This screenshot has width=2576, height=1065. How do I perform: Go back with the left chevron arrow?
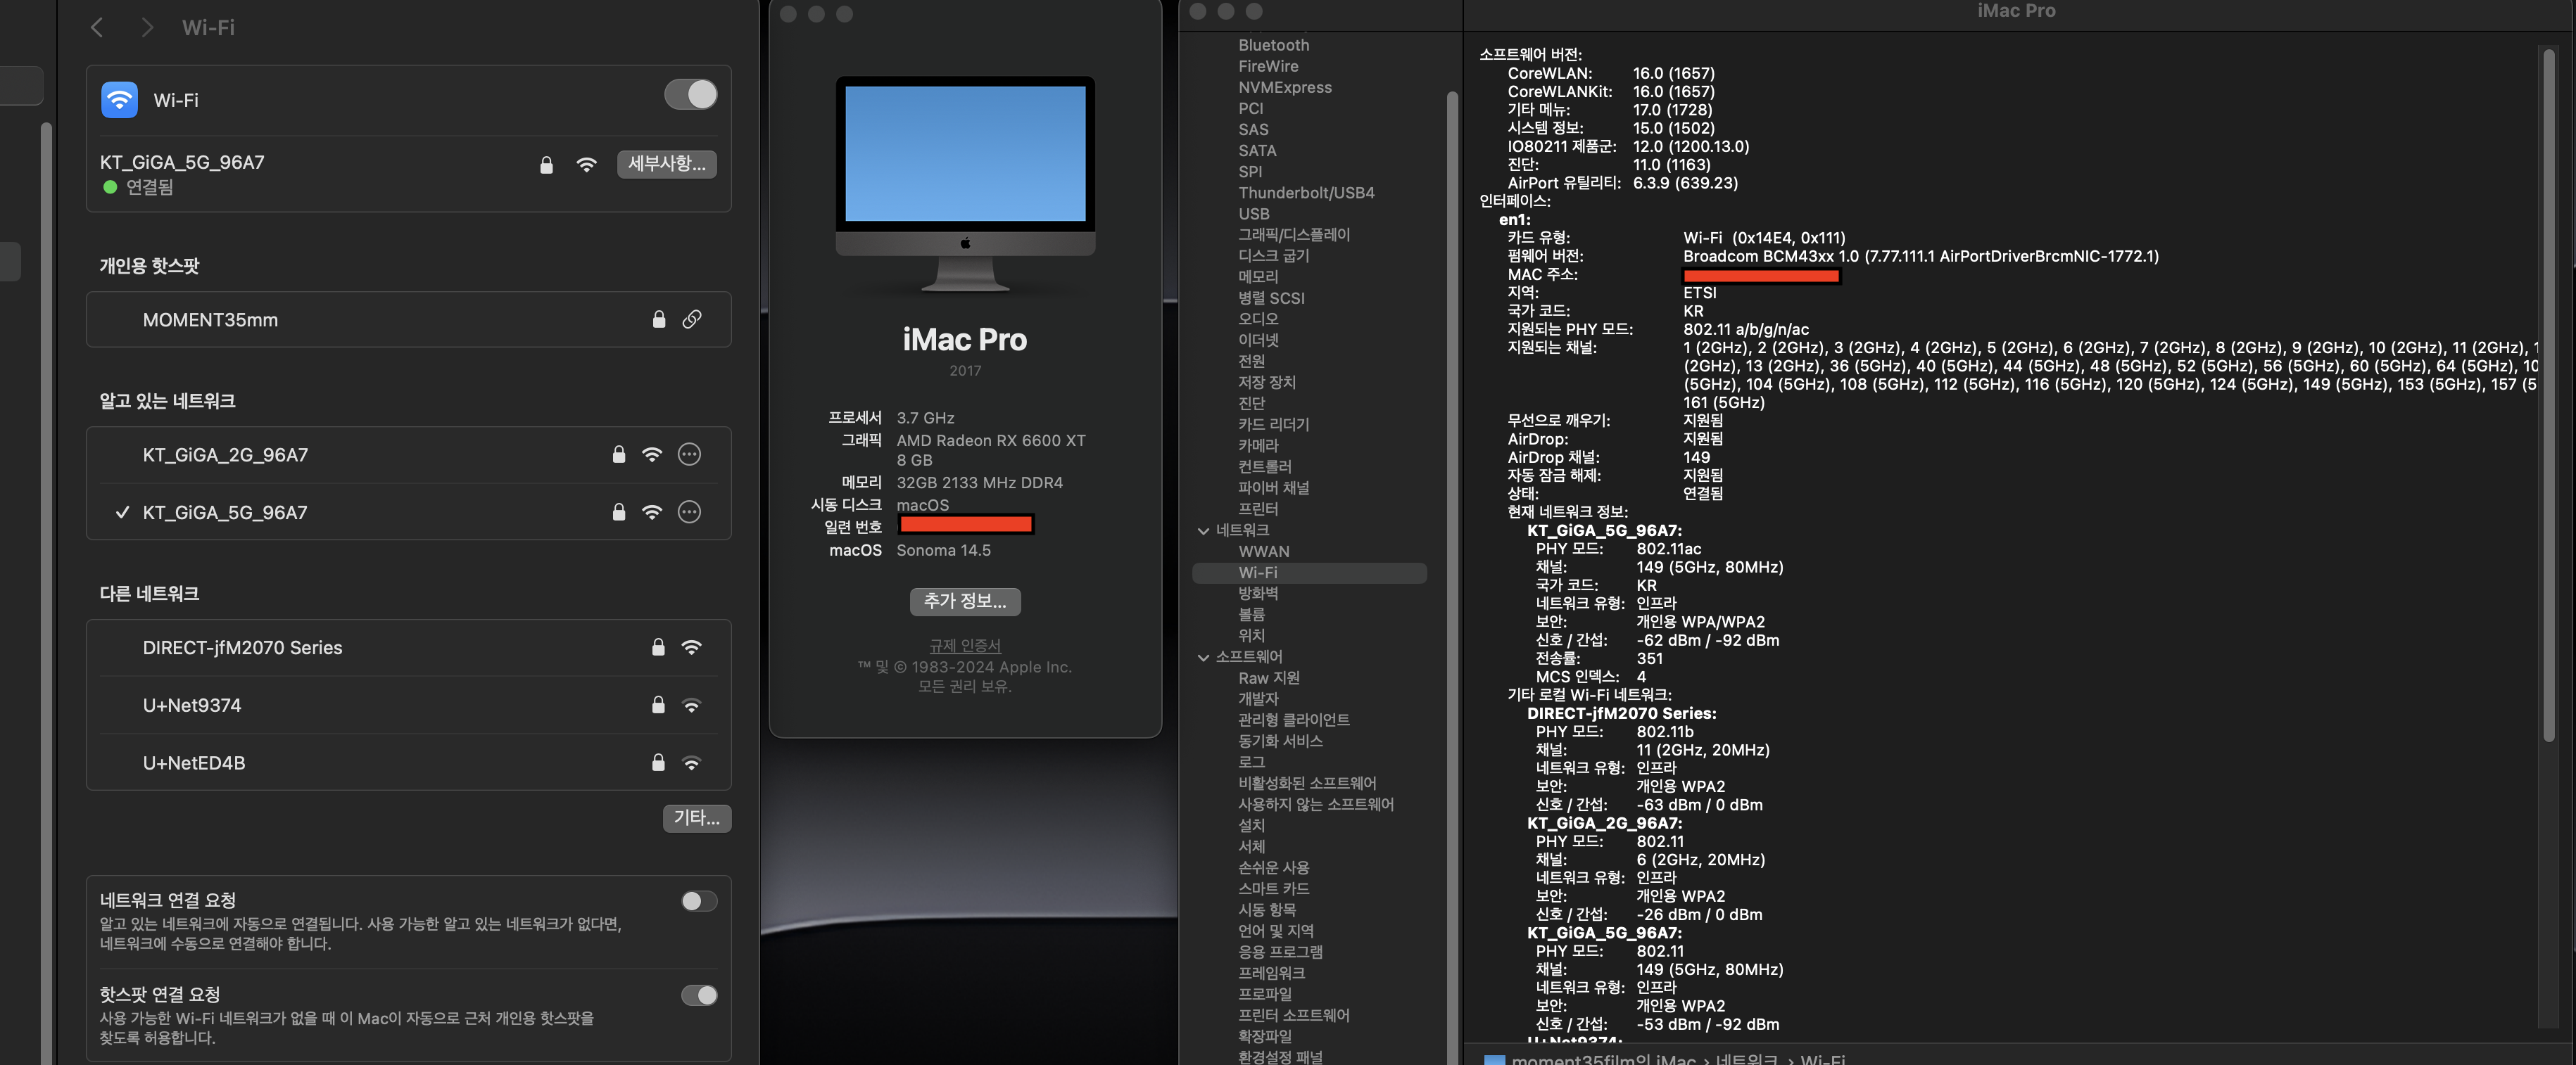[97, 28]
